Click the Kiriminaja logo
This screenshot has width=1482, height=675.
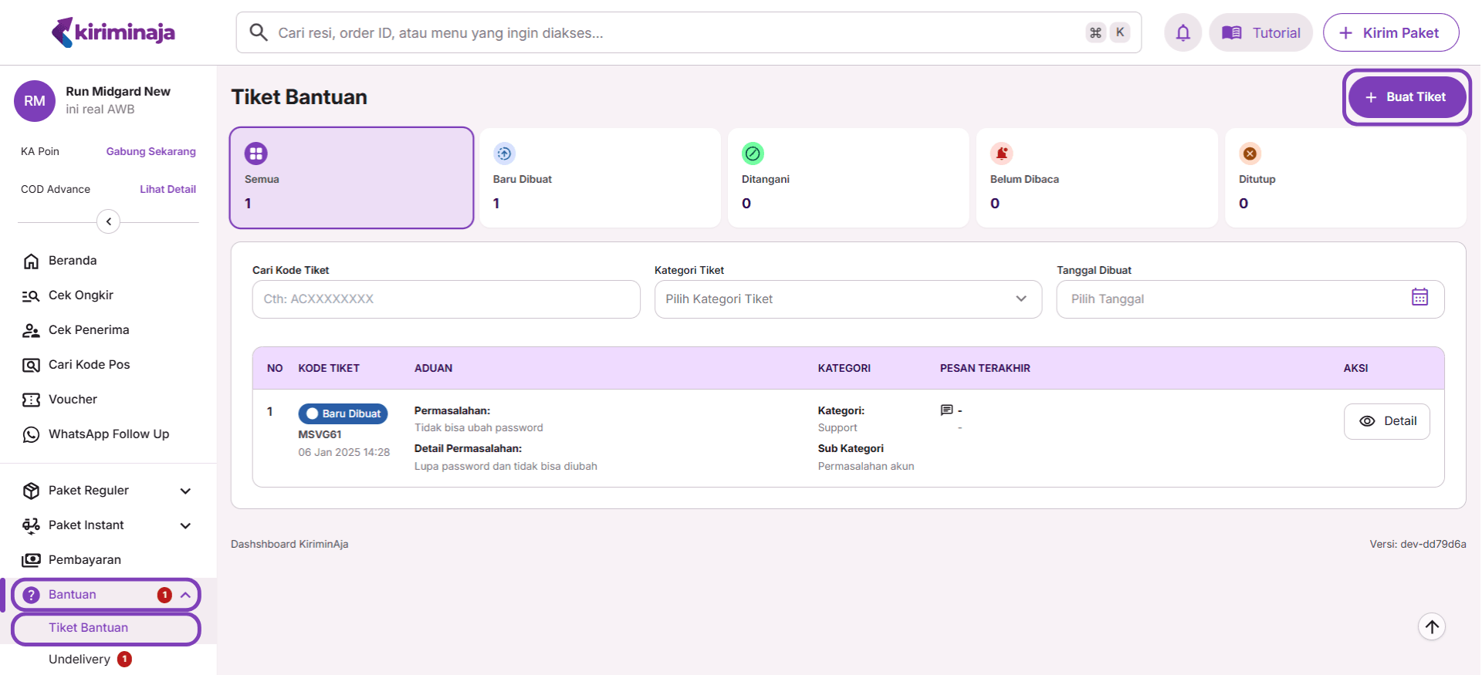point(113,32)
